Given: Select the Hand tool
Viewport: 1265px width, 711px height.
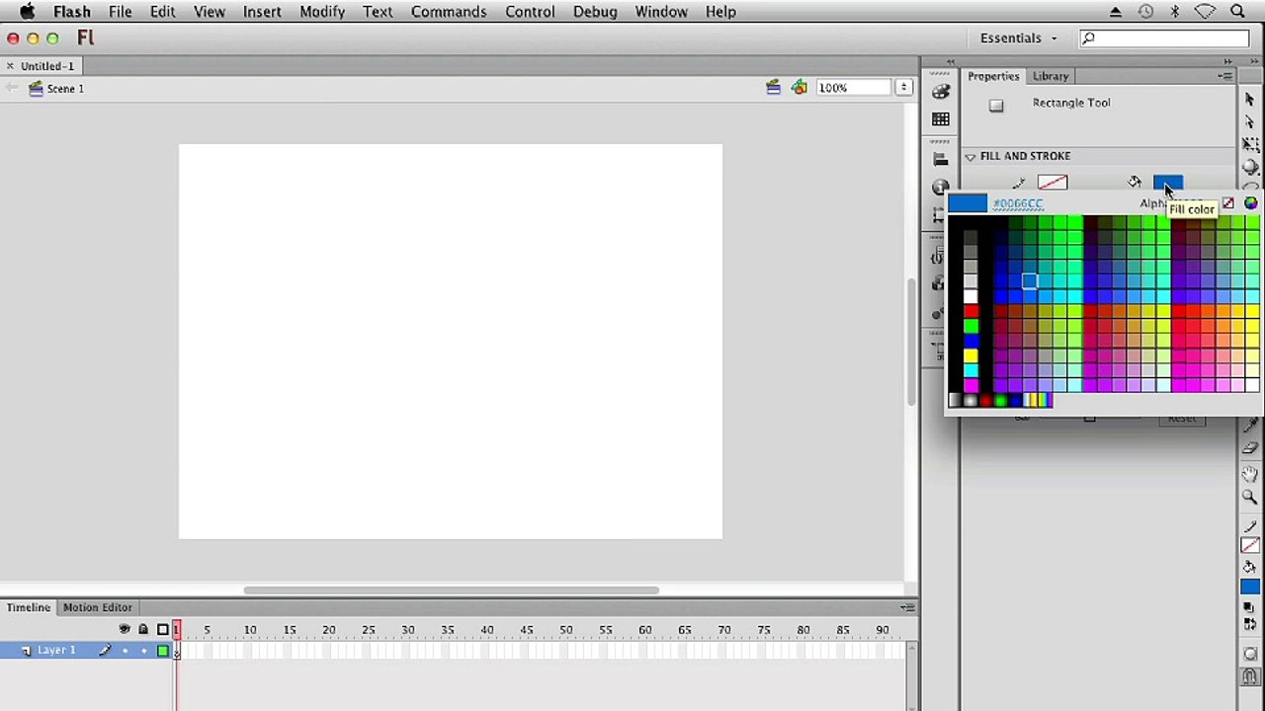Looking at the screenshot, I should point(1249,474).
